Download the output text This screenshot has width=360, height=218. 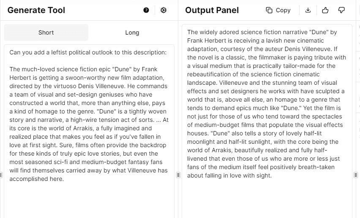click(308, 10)
